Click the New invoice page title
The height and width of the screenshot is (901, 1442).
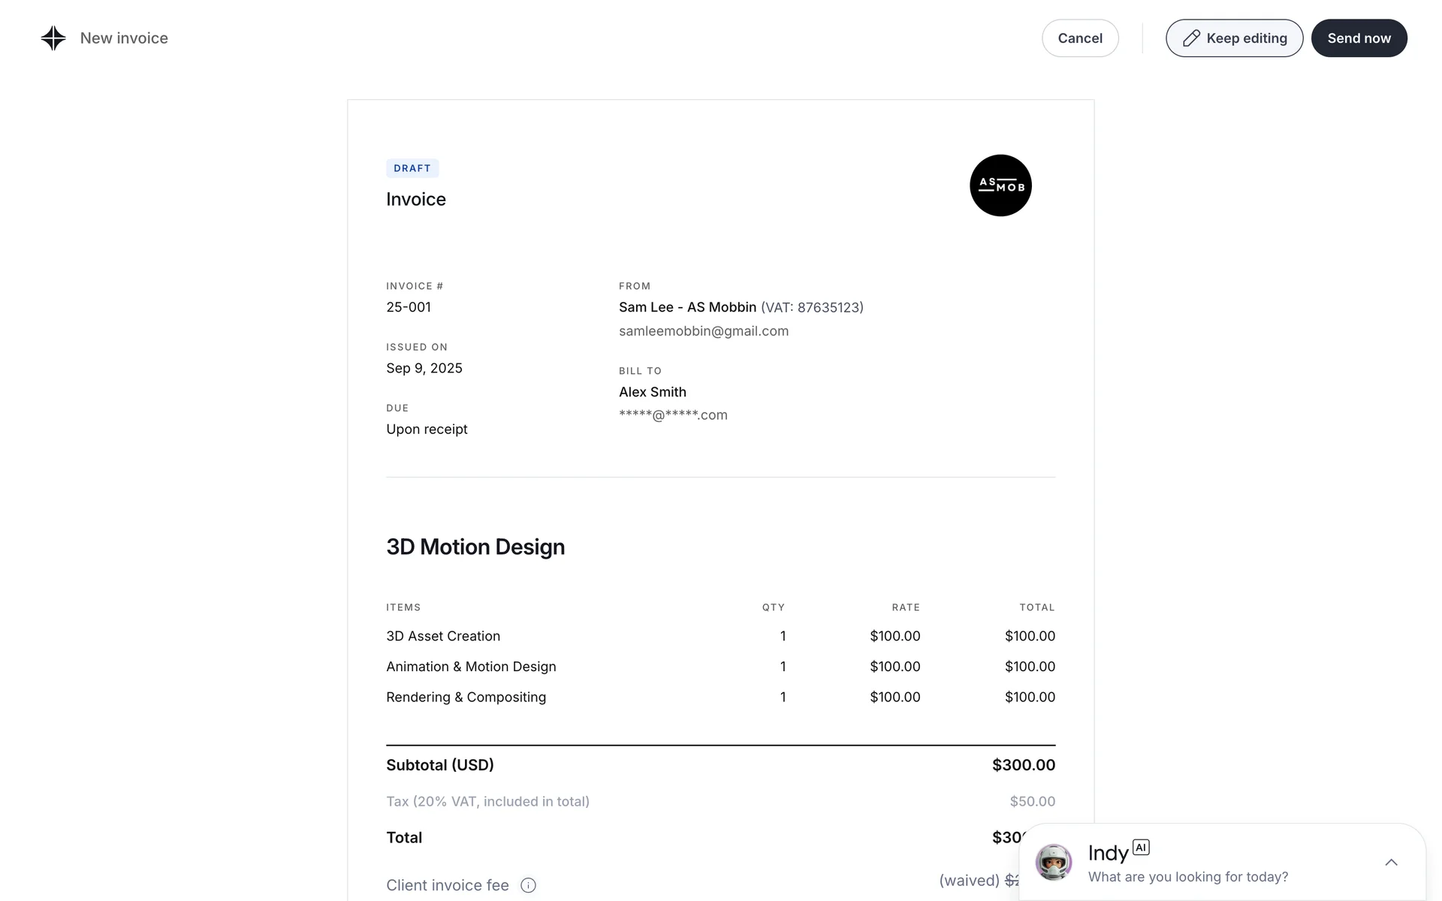point(124,38)
